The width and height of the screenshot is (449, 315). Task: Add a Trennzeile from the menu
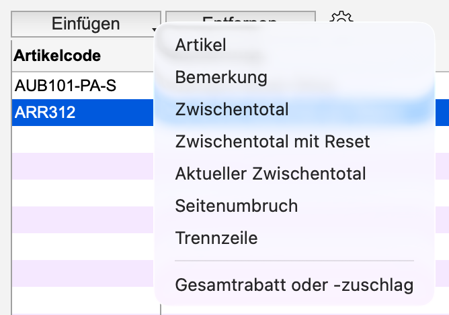click(216, 237)
